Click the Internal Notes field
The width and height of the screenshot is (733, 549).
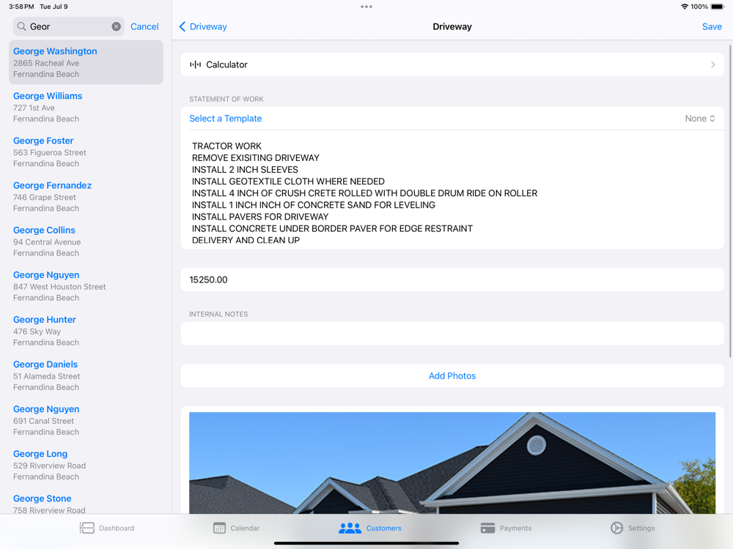[x=452, y=333]
